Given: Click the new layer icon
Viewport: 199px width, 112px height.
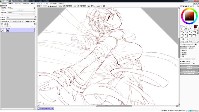Looking at the screenshot, I should pos(2,24).
